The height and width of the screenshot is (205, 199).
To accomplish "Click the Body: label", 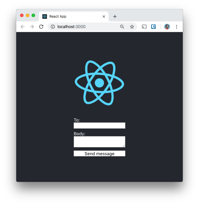I will [79, 134].
